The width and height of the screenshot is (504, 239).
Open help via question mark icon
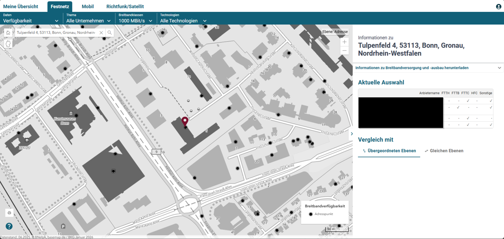coord(9,226)
